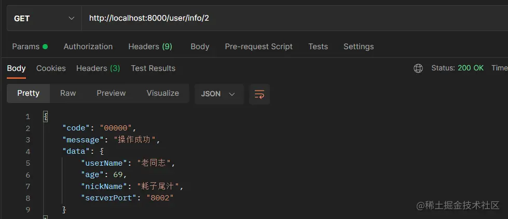
Task: Toggle the line wrap icon
Action: (259, 94)
